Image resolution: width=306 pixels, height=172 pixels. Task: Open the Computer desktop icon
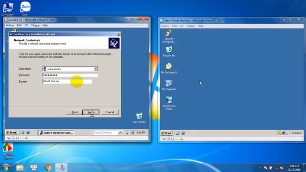click(8, 9)
